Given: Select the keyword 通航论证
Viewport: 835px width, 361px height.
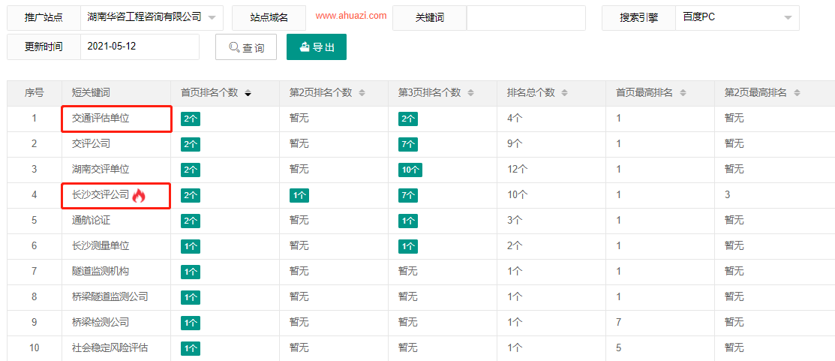Looking at the screenshot, I should 91,220.
